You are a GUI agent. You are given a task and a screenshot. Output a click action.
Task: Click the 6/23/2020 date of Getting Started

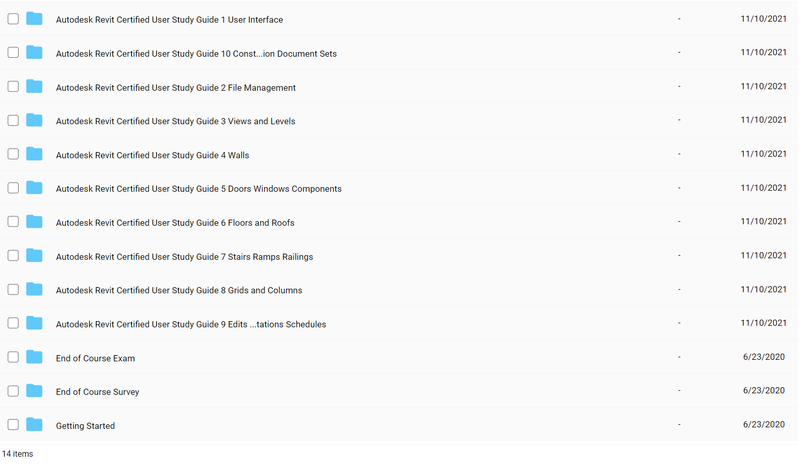(x=764, y=424)
